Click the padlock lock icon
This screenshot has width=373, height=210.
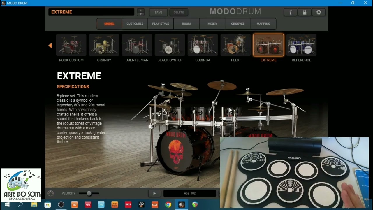pyautogui.click(x=305, y=12)
